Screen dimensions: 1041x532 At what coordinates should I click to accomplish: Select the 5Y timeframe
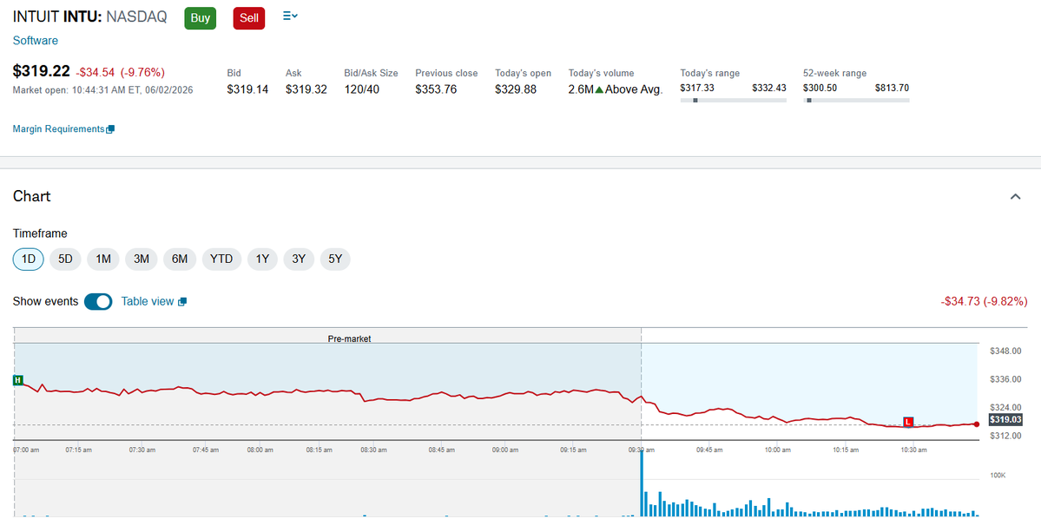(x=335, y=259)
